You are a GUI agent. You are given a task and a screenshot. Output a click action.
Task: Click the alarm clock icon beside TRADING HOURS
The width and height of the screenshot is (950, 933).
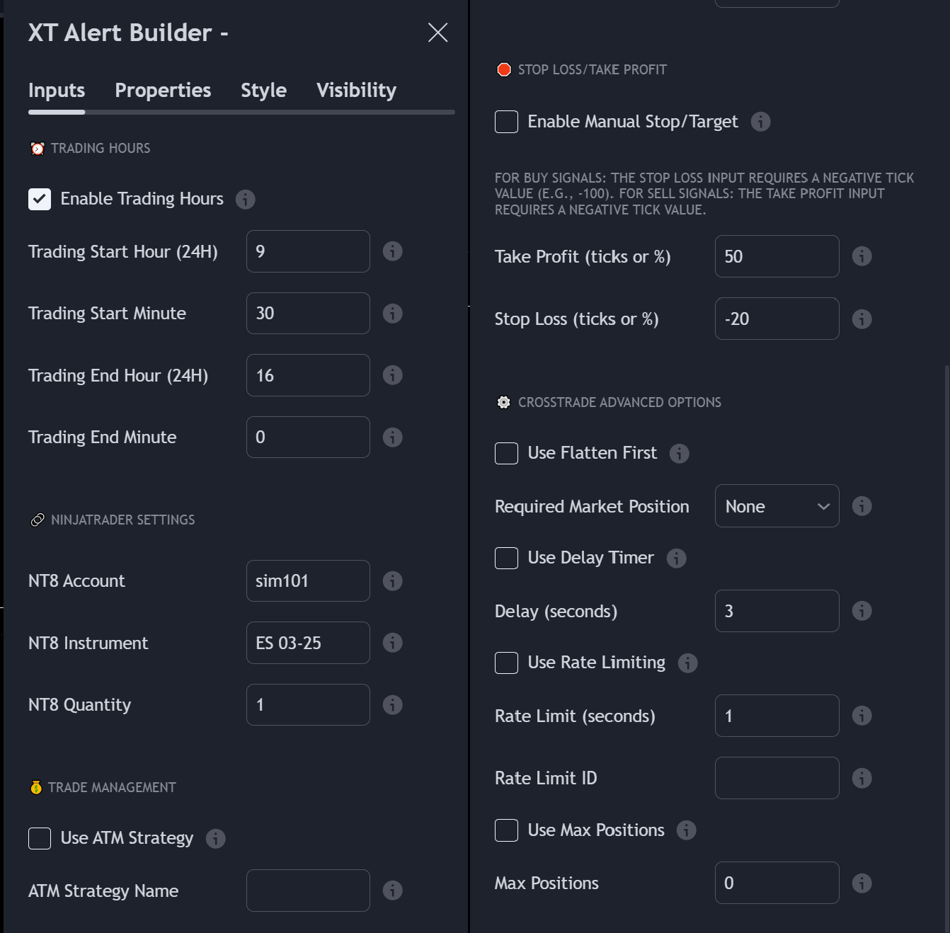pyautogui.click(x=37, y=148)
